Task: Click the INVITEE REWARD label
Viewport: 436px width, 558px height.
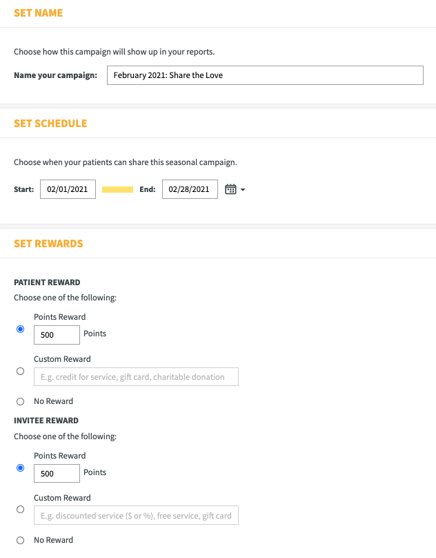Action: pyautogui.click(x=46, y=421)
